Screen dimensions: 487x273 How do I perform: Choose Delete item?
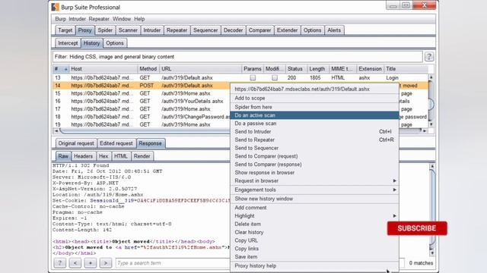(x=314, y=224)
